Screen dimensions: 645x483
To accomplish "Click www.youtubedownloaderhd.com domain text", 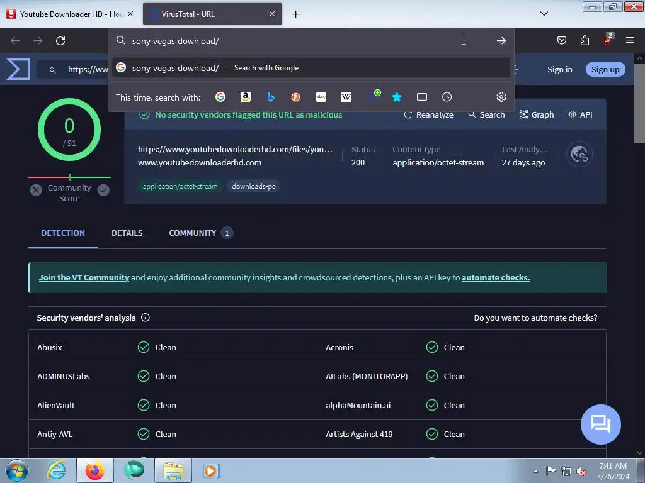I will 200,163.
